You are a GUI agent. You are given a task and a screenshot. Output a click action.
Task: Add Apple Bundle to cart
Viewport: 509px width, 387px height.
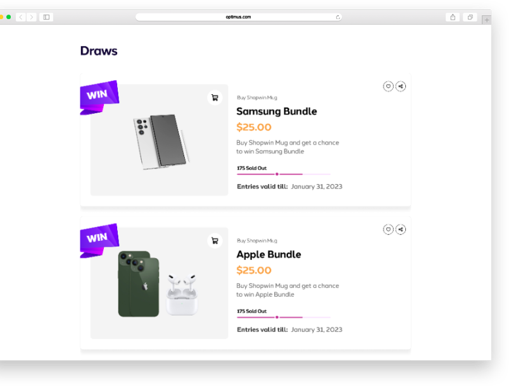(215, 241)
